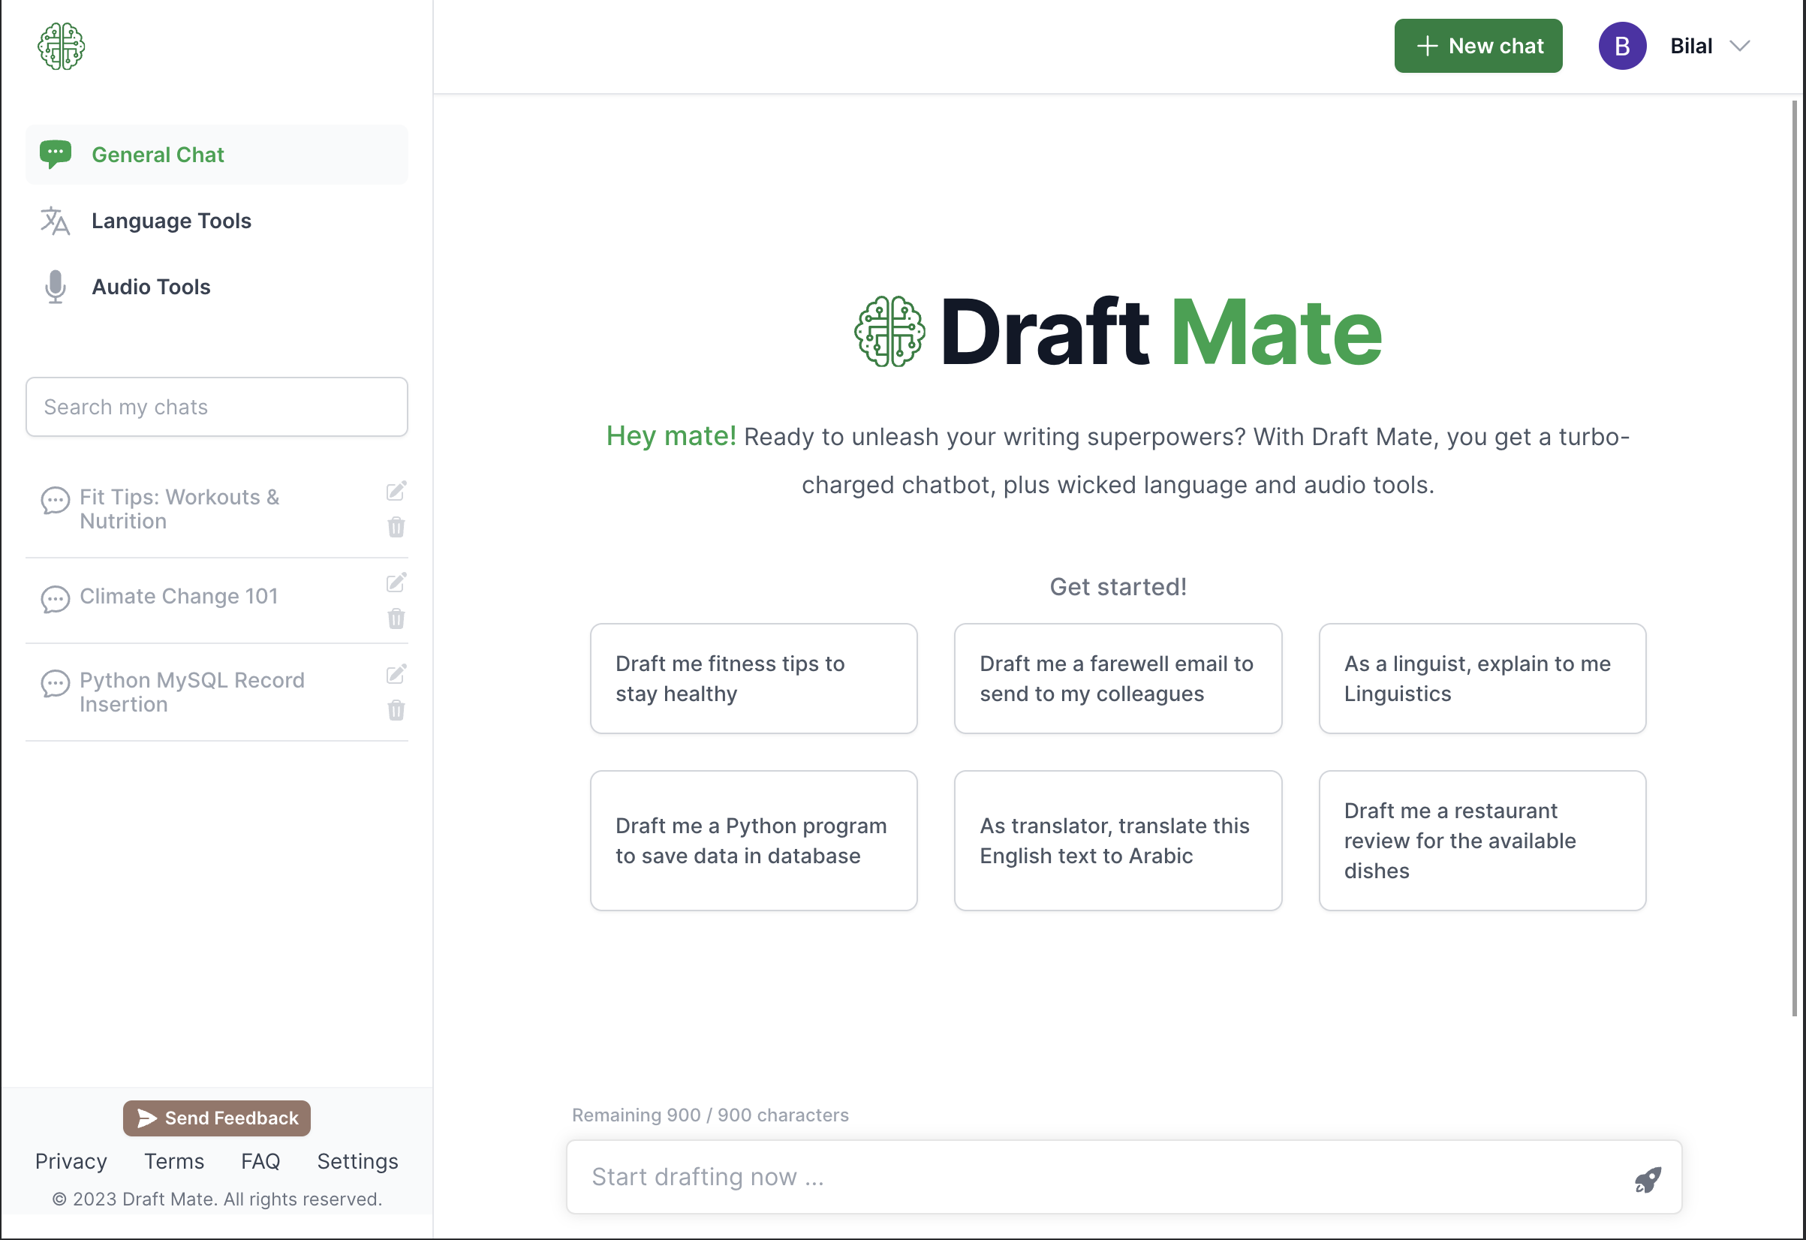Choose the farewell email prompt card
The image size is (1806, 1240).
[1117, 679]
